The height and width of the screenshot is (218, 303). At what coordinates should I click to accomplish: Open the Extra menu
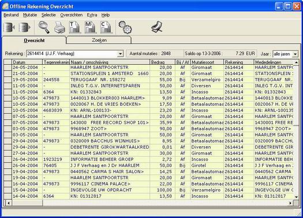[x=92, y=15]
